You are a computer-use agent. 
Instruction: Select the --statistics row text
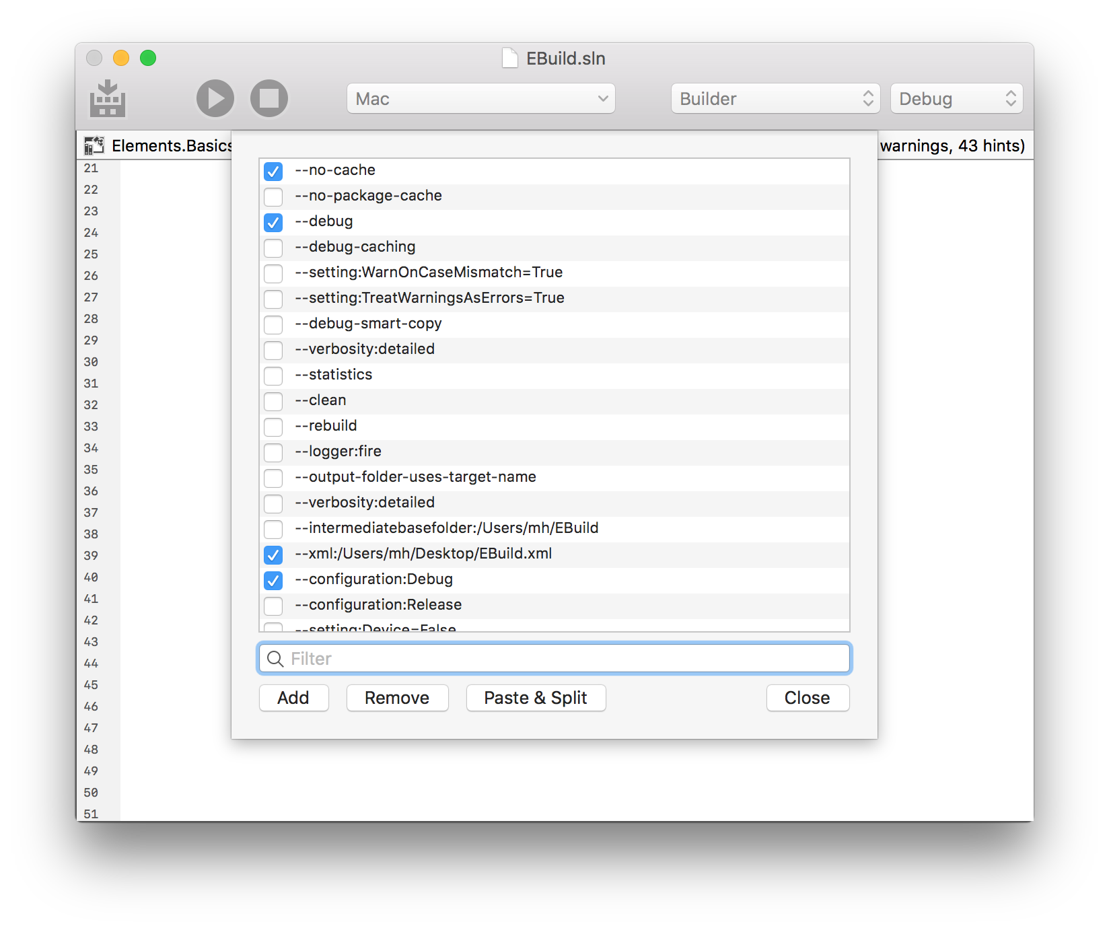334,374
